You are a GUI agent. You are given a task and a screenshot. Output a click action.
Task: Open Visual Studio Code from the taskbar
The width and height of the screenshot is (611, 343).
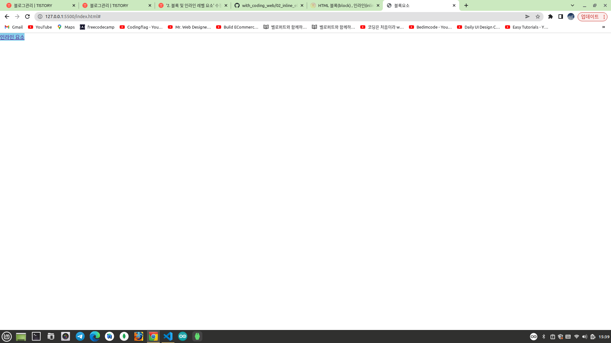[x=168, y=336]
